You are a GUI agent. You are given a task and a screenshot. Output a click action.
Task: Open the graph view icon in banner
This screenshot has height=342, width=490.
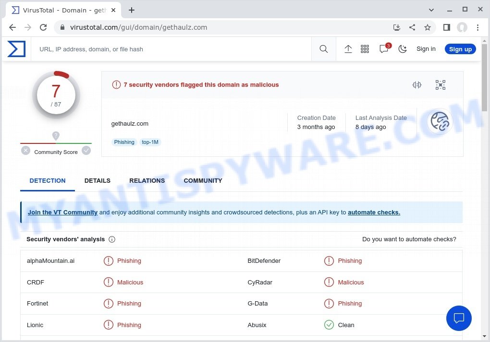(x=441, y=85)
